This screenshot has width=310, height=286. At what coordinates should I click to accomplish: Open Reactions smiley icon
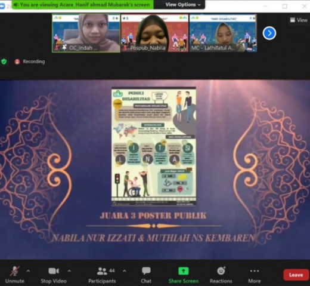pyautogui.click(x=221, y=270)
